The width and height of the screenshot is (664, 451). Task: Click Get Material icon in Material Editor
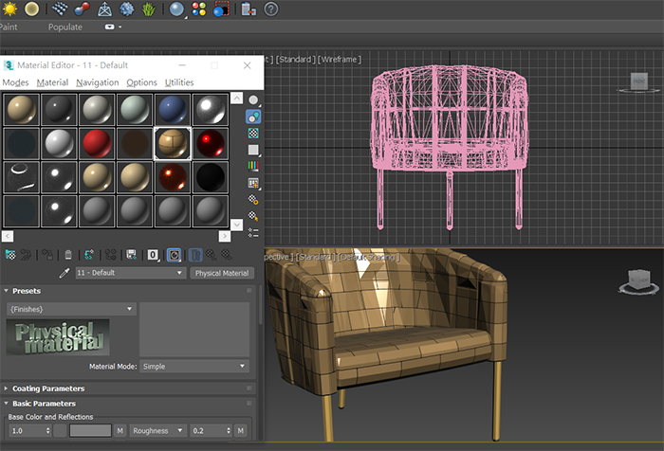click(10, 255)
